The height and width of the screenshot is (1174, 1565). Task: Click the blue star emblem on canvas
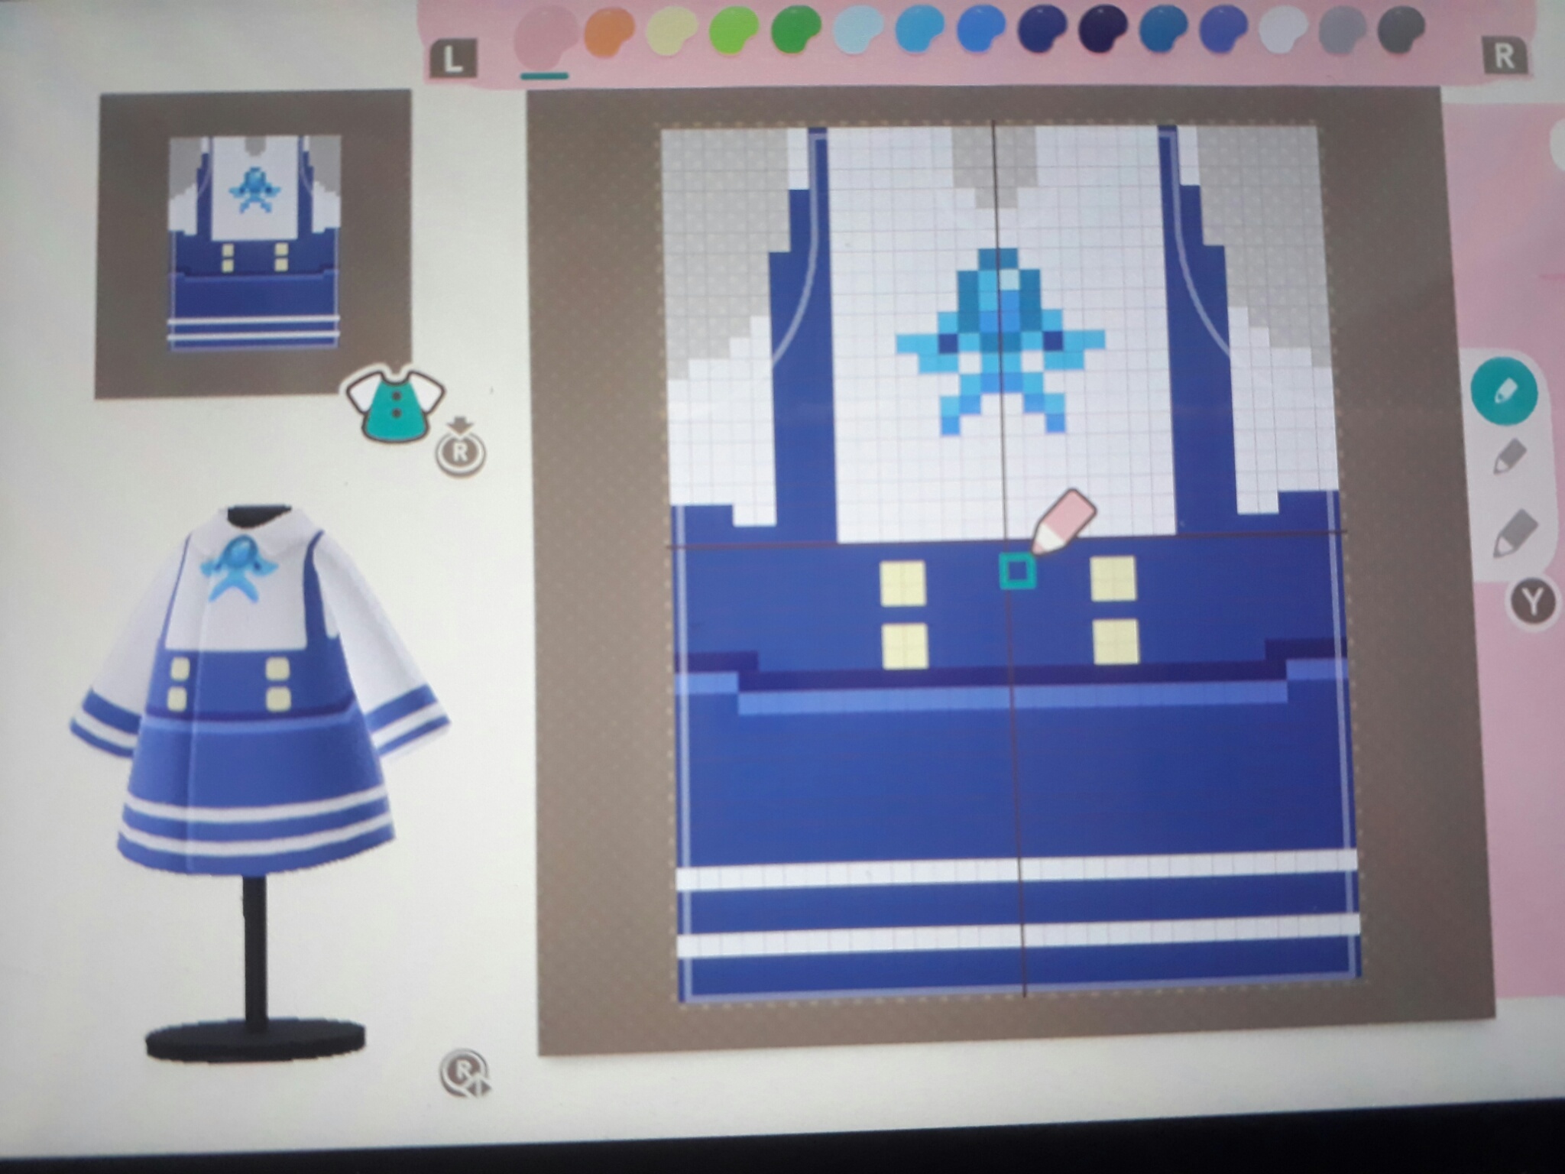[x=1000, y=340]
